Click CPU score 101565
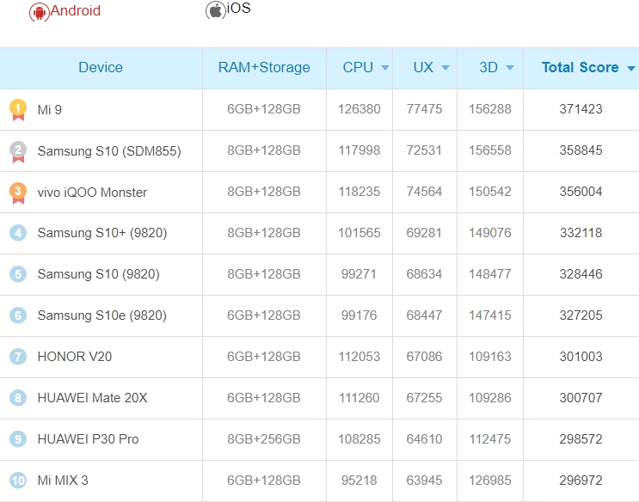Image resolution: width=639 pixels, height=502 pixels. click(x=359, y=233)
